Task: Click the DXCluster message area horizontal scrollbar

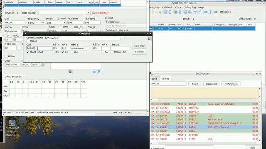Action: click(x=204, y=99)
